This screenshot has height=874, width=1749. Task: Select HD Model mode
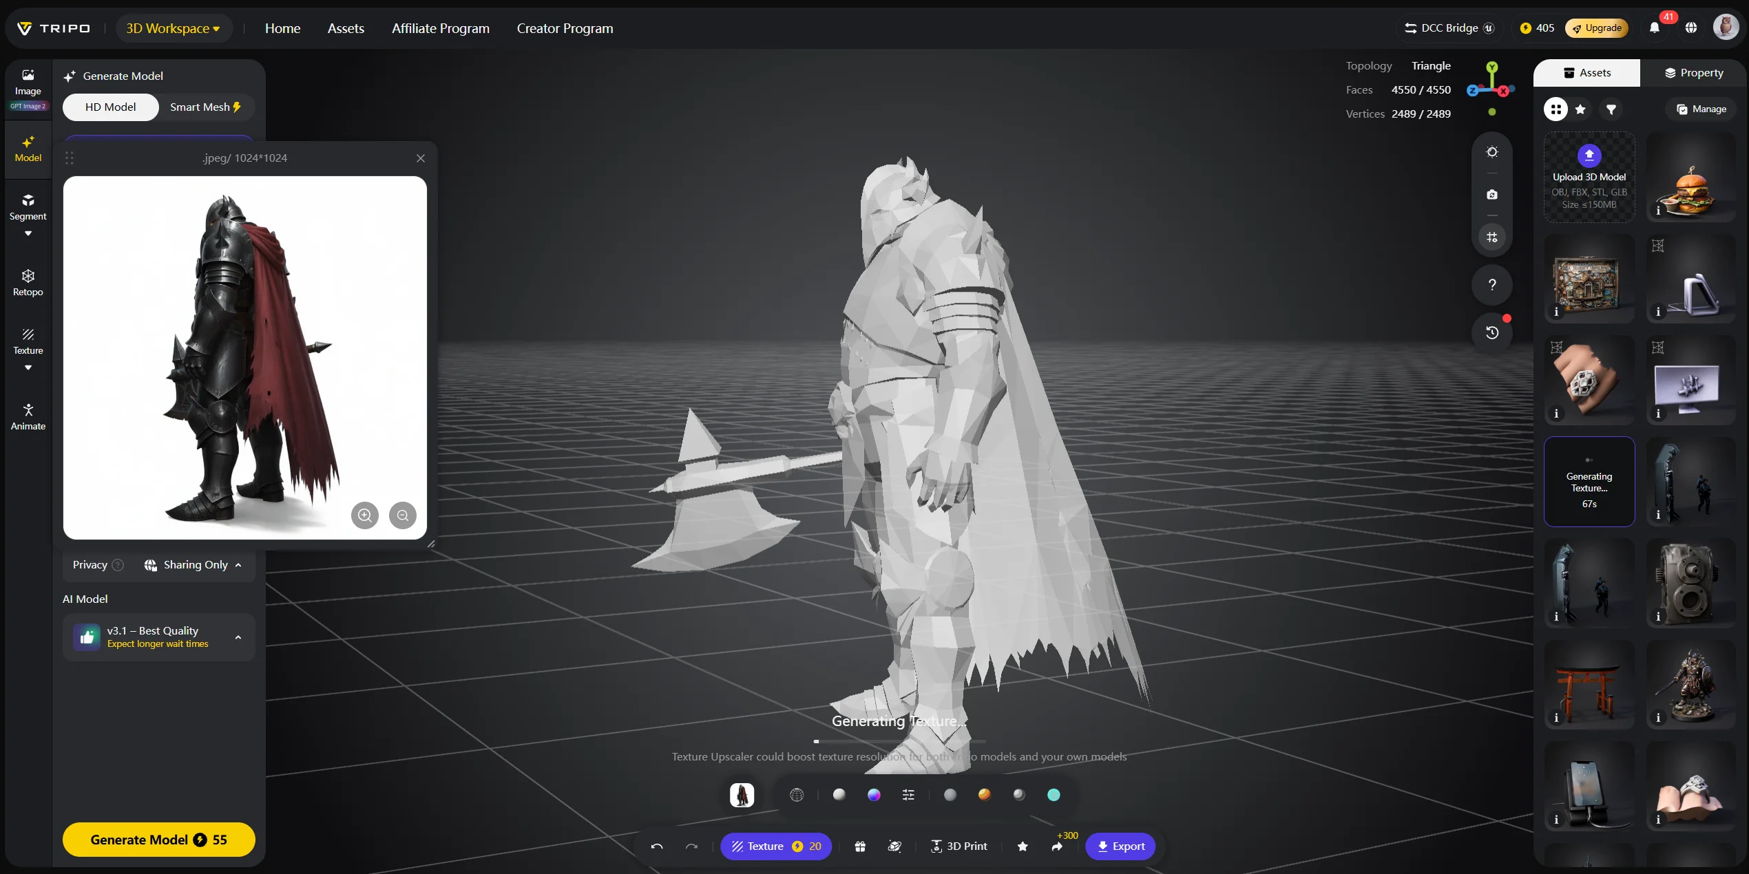pos(111,107)
